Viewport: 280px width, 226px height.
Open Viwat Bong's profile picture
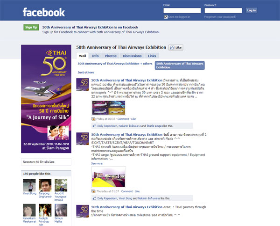29,185
